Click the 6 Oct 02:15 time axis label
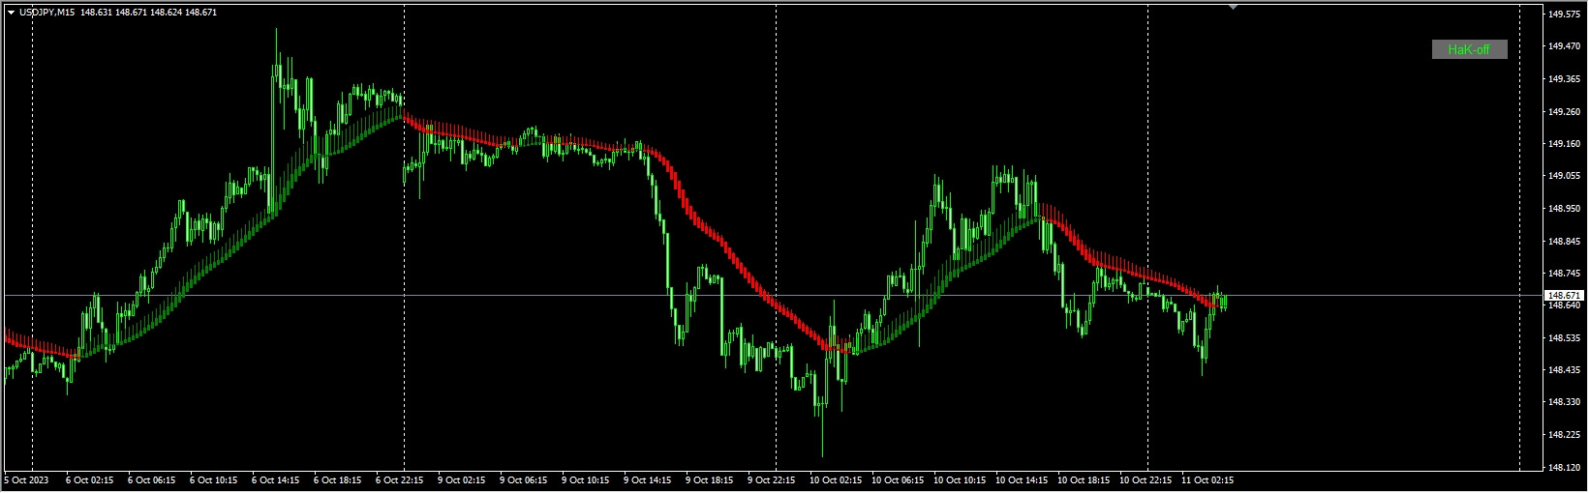 pyautogui.click(x=90, y=479)
